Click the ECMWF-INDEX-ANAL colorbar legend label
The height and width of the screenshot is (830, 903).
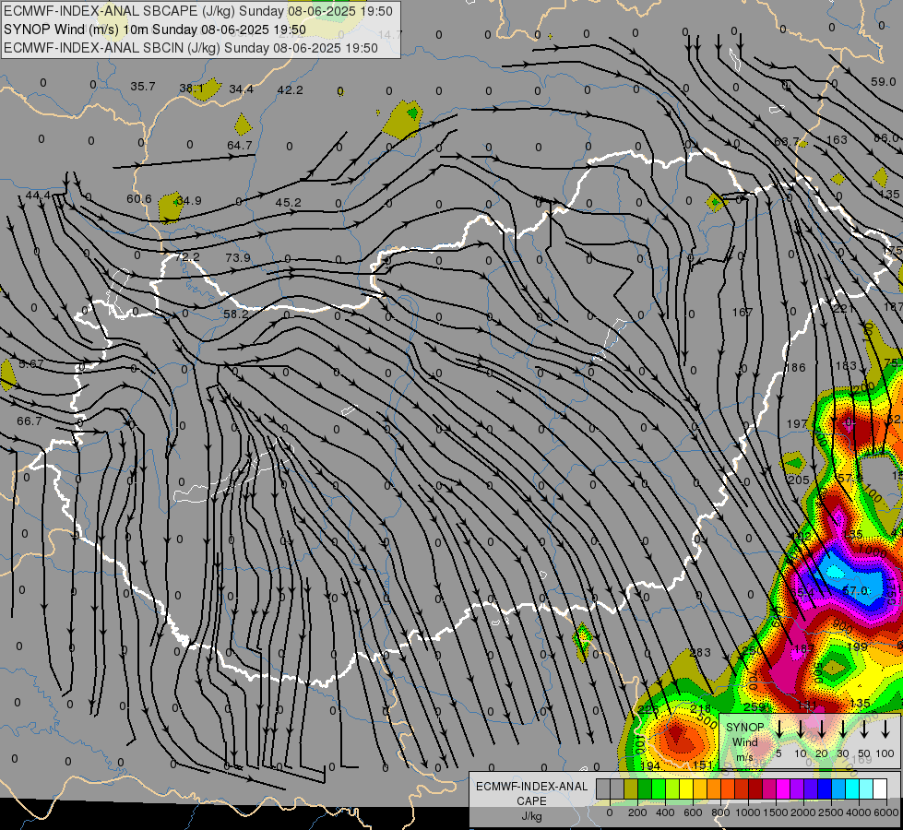(531, 787)
